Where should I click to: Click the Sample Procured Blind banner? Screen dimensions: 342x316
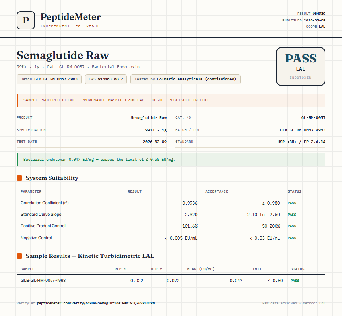pyautogui.click(x=171, y=100)
